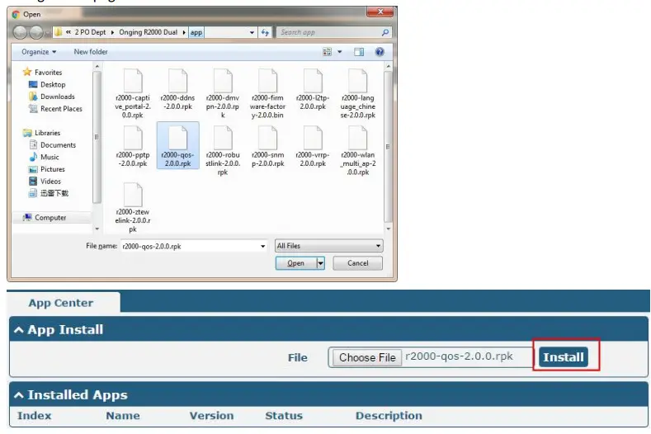The image size is (651, 434).
Task: Click the Back navigation arrow in Open dialog
Action: tap(20, 32)
